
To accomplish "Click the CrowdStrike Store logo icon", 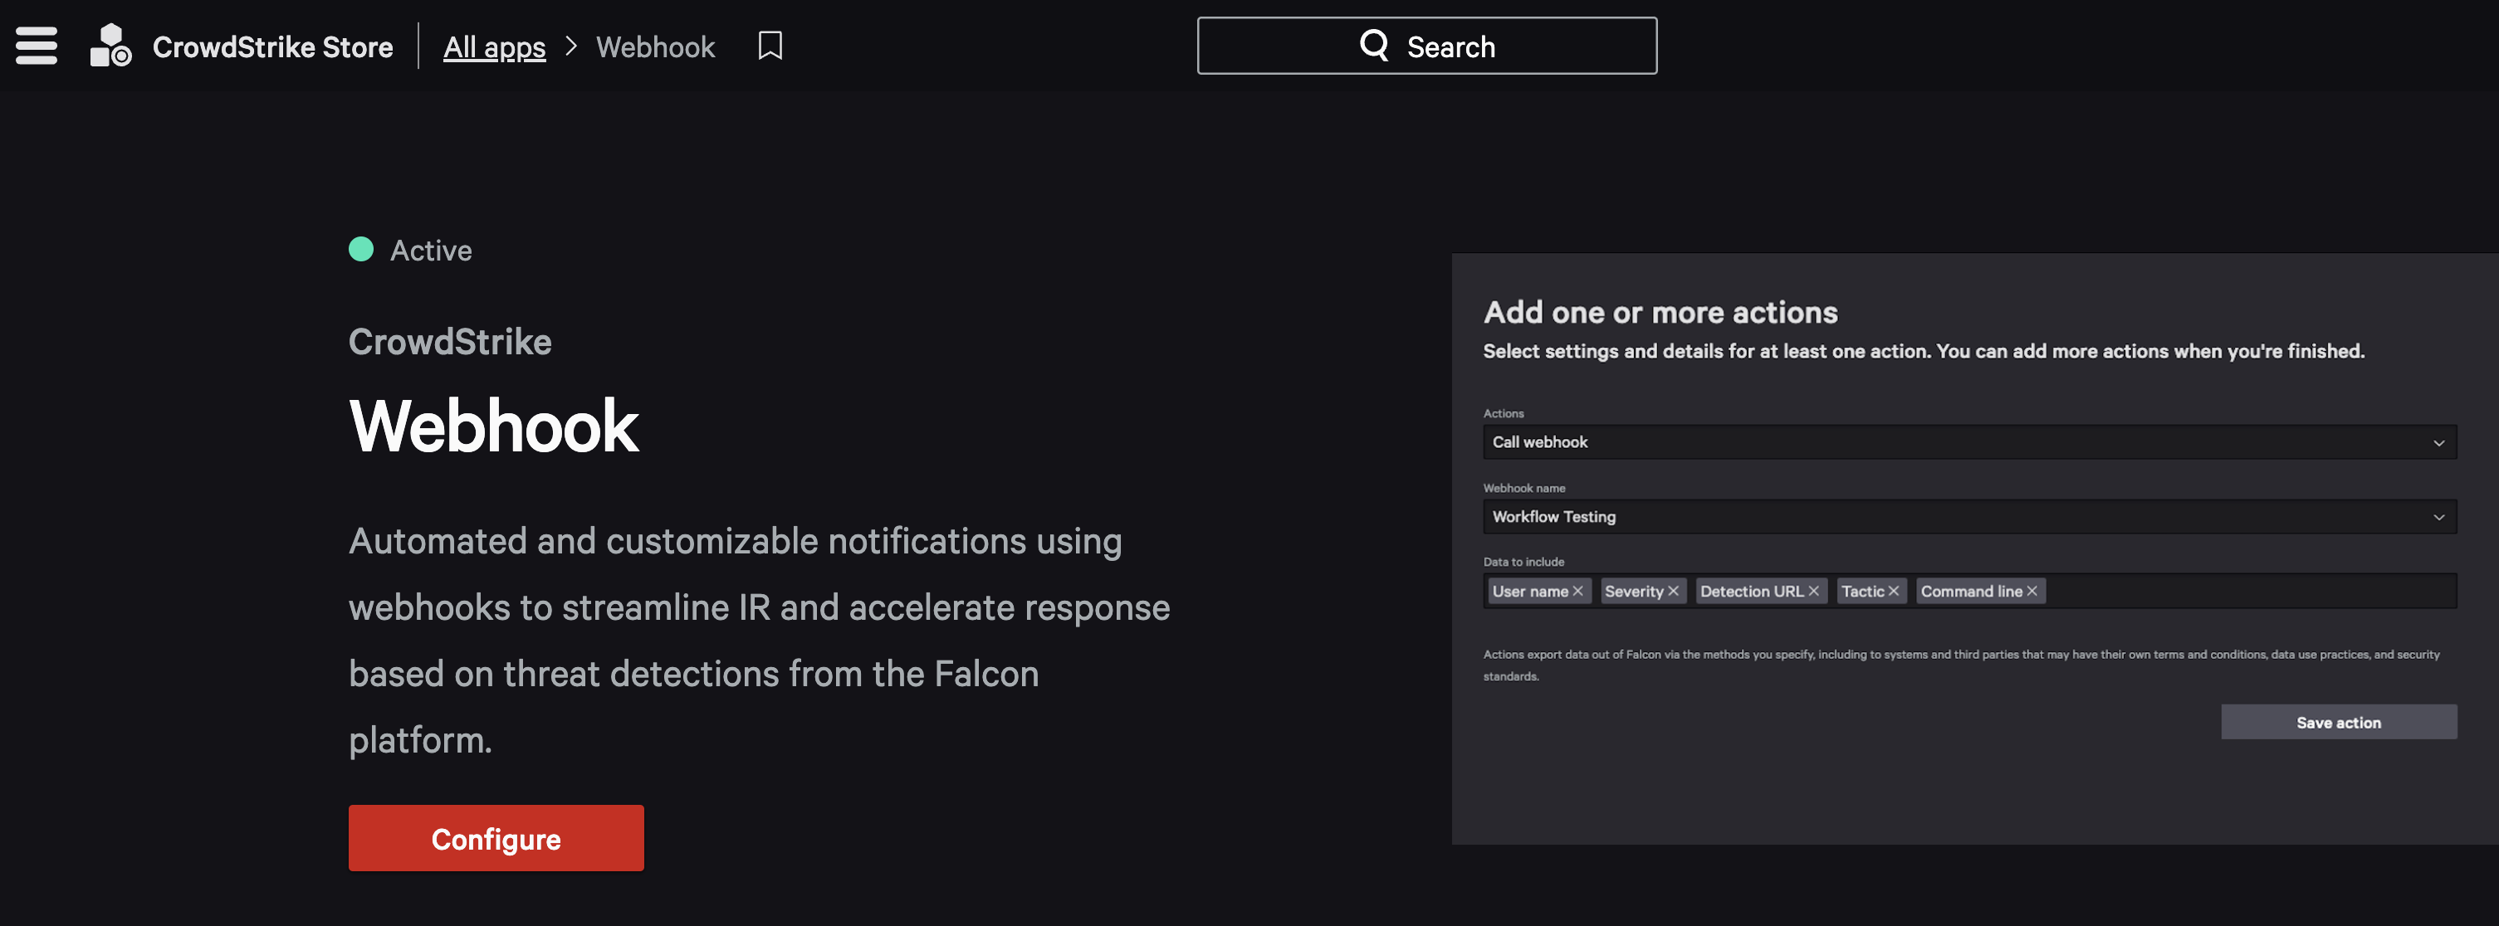I will tap(110, 46).
